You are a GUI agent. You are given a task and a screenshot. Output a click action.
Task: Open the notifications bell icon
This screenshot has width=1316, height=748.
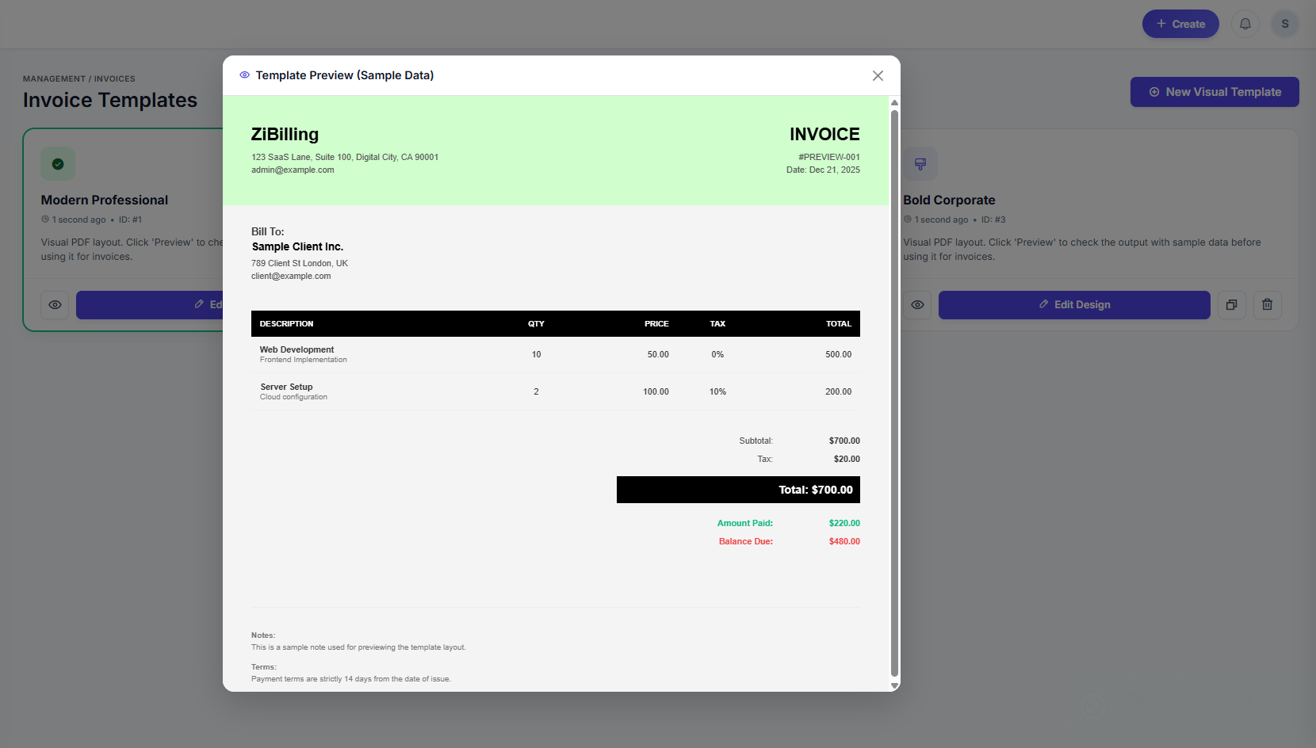click(x=1245, y=24)
